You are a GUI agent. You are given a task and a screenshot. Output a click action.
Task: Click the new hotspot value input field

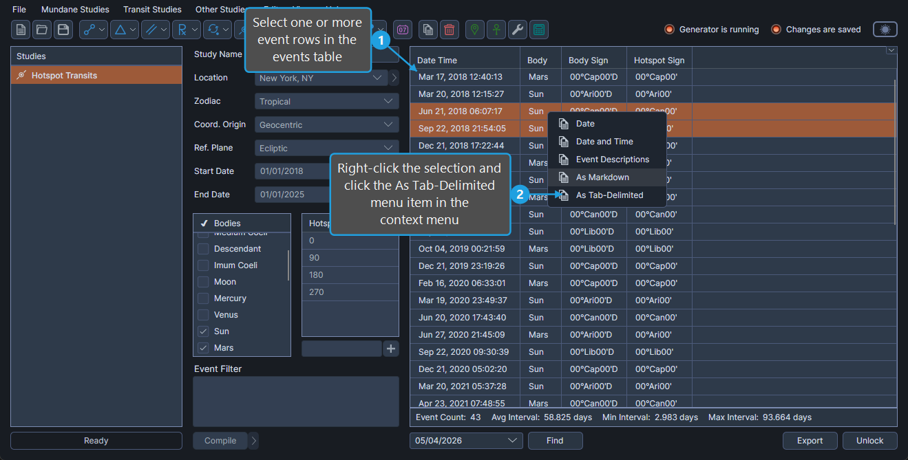click(341, 349)
